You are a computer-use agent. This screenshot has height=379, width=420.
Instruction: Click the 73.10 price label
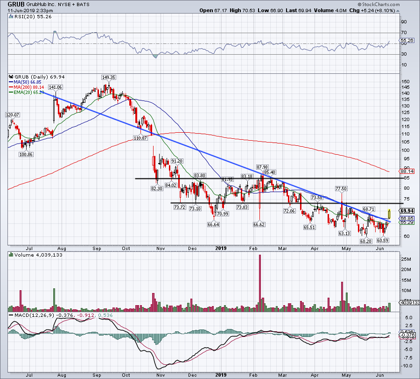[x=195, y=208]
